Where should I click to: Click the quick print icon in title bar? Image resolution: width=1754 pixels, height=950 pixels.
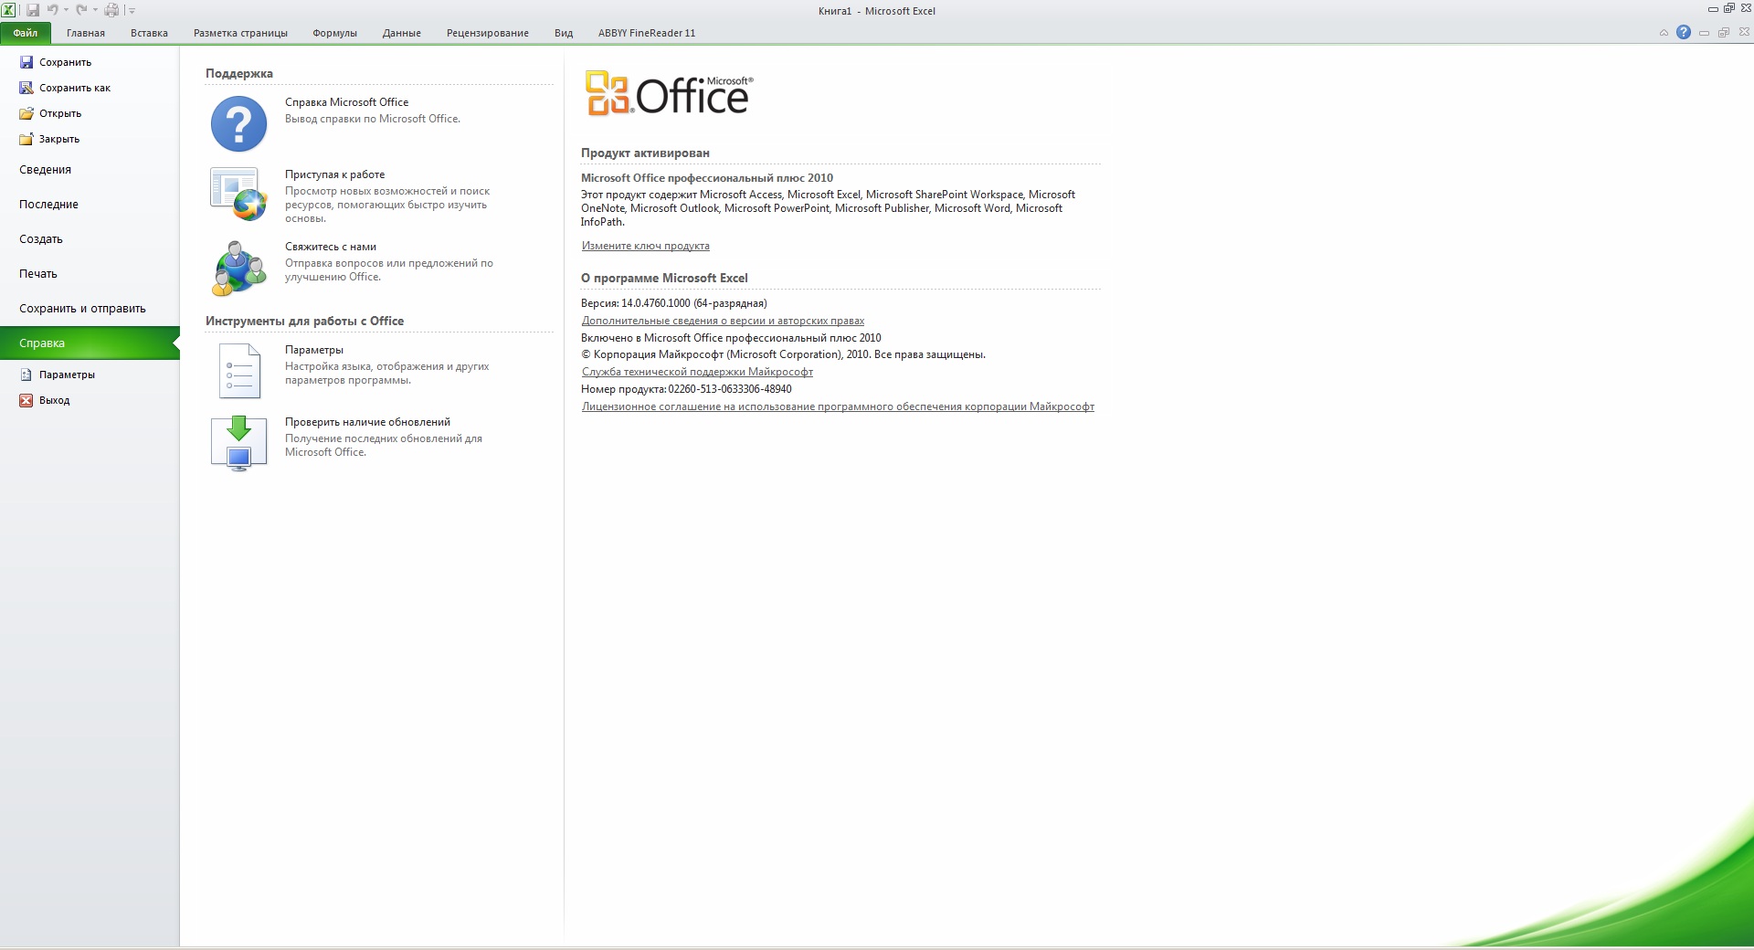click(111, 10)
